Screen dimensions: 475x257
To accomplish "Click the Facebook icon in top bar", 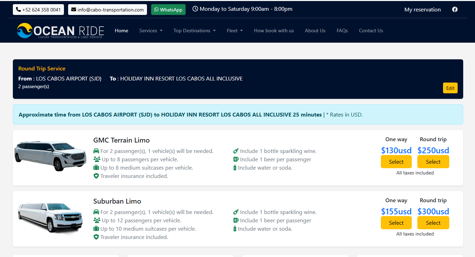I will (455, 10).
